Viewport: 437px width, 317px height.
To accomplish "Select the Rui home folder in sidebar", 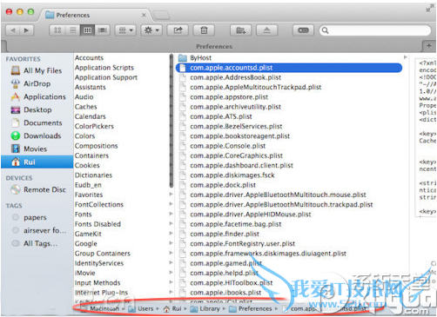I will point(37,162).
